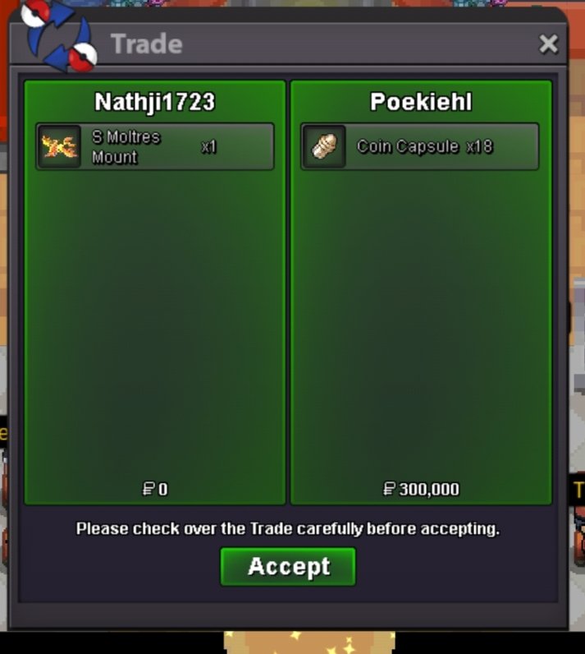Close the Trade window
This screenshot has height=654, width=585.
pyautogui.click(x=548, y=44)
